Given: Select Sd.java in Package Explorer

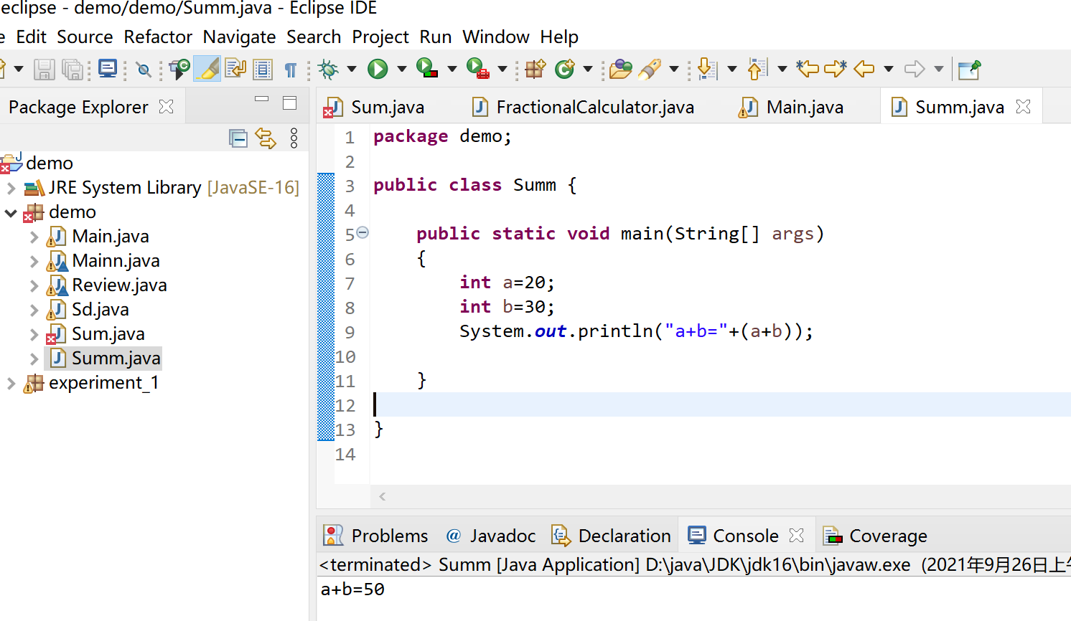Looking at the screenshot, I should pyautogui.click(x=100, y=310).
